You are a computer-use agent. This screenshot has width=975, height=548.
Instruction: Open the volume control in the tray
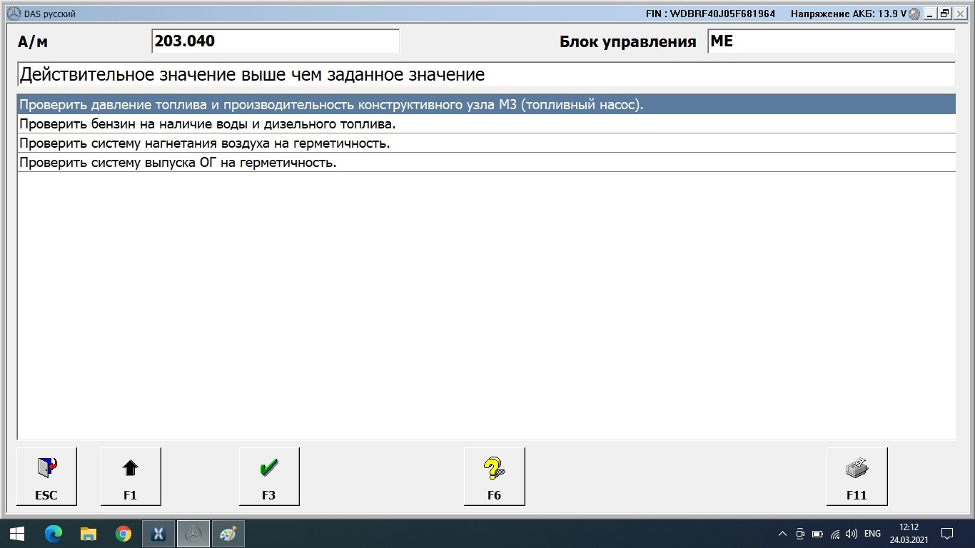(x=851, y=533)
